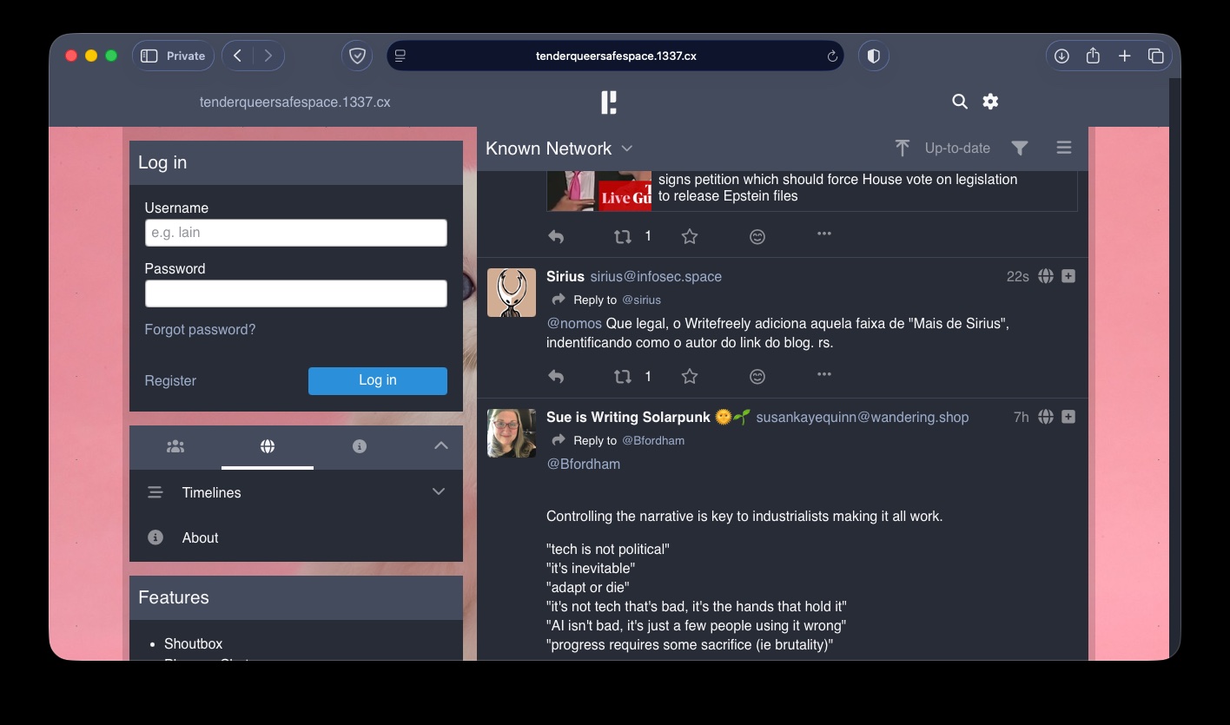
Task: Collapse the navigation panel with chevron
Action: coord(441,446)
